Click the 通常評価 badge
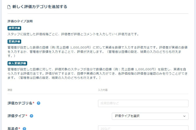 (14, 28)
